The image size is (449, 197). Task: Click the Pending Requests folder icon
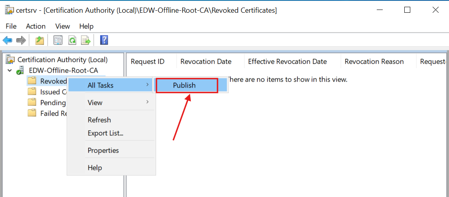click(x=32, y=102)
